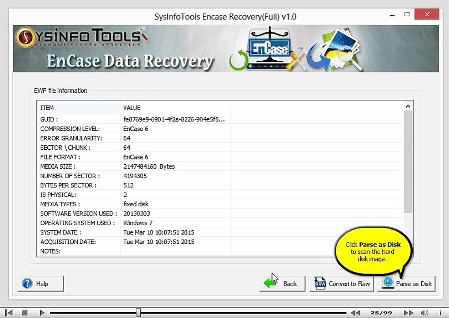Minimize the Encase Recovery window

[392, 15]
